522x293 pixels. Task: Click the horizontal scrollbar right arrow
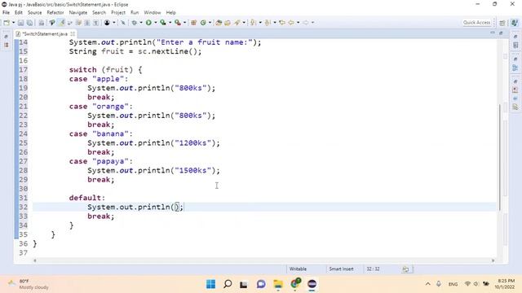[x=493, y=260]
